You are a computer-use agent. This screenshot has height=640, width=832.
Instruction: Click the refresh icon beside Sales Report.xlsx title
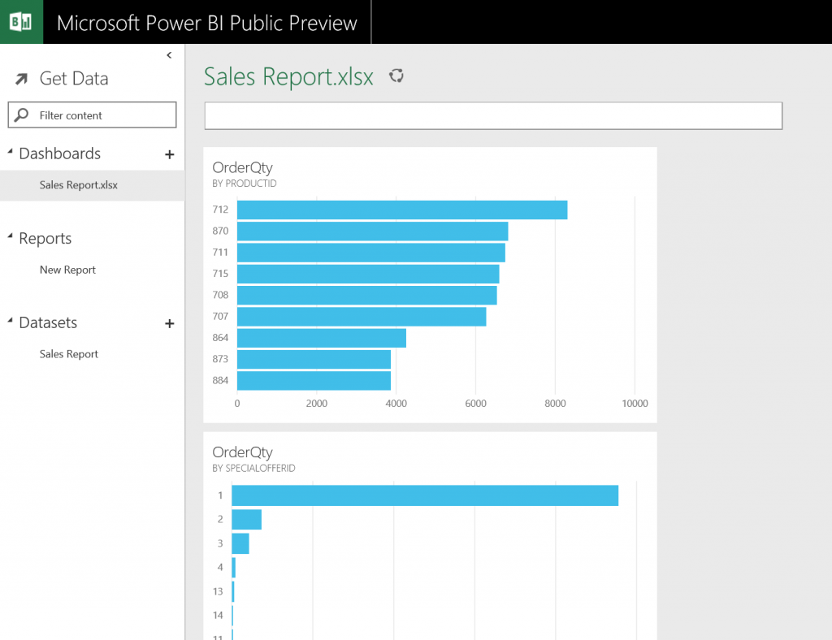pyautogui.click(x=396, y=76)
